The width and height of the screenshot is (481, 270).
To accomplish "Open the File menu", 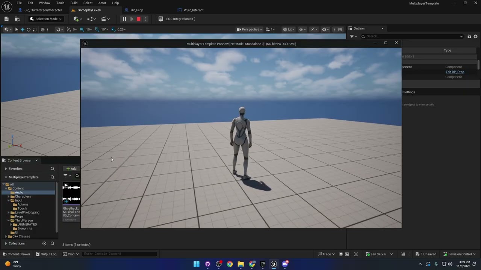I will pos(19,3).
